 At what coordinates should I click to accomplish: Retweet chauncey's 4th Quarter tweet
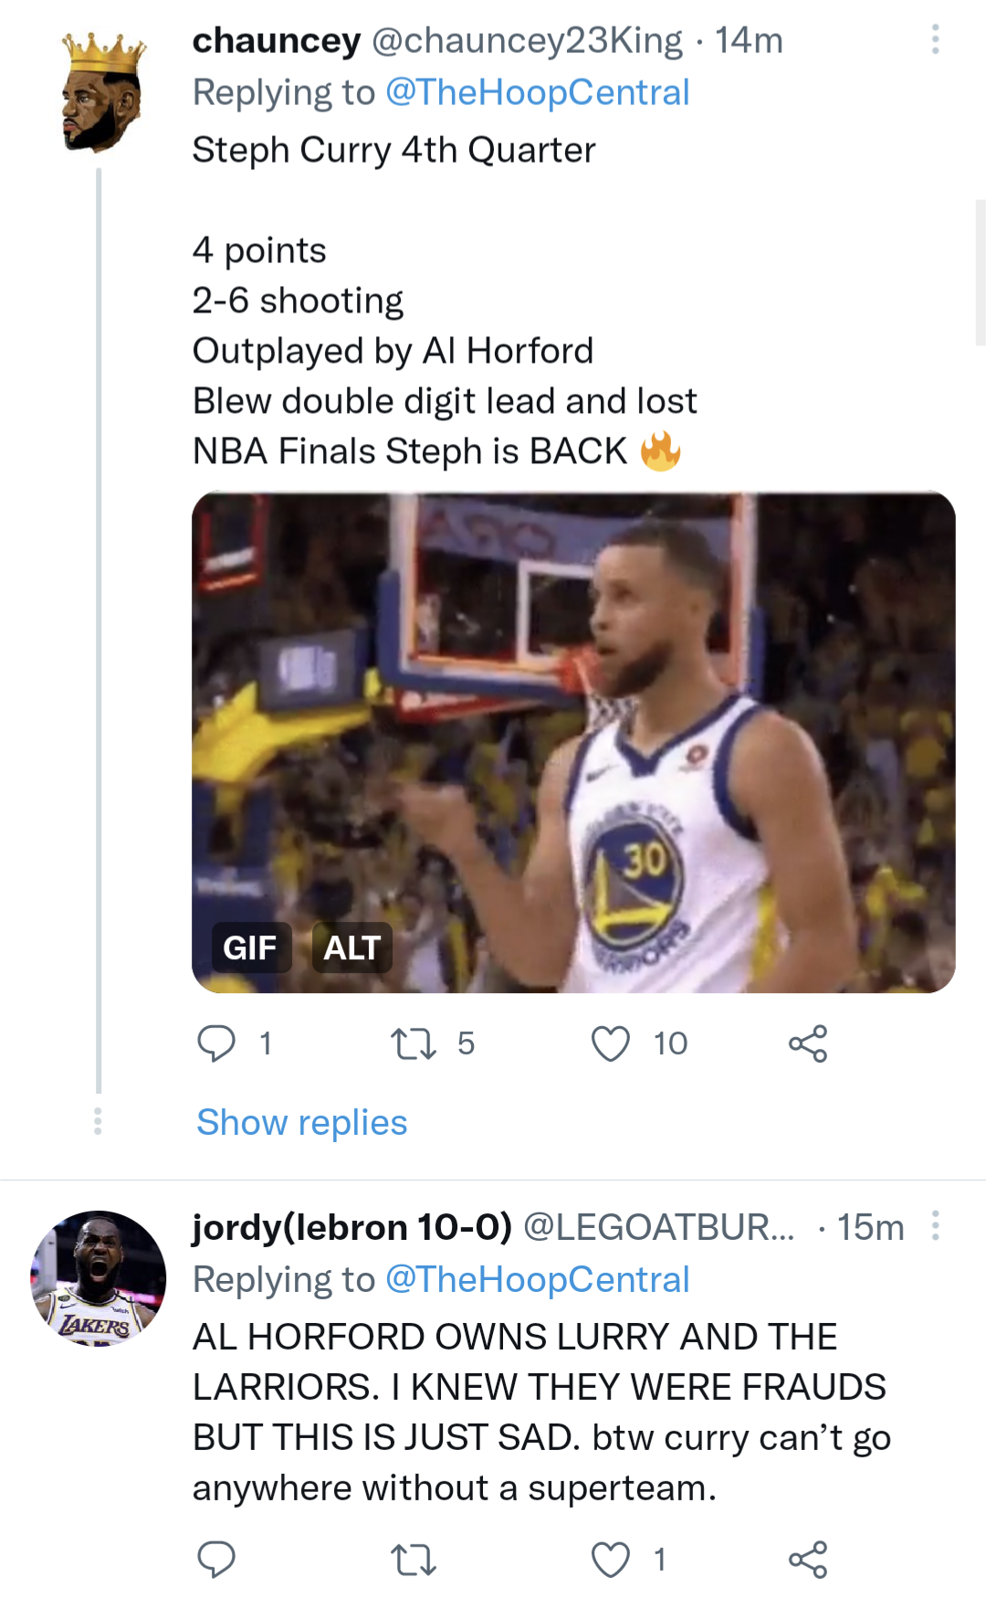414,1043
